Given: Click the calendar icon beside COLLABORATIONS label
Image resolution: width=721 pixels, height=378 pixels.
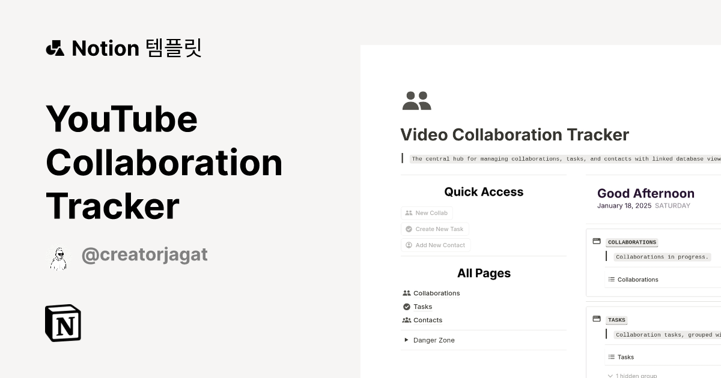Looking at the screenshot, I should [x=596, y=241].
